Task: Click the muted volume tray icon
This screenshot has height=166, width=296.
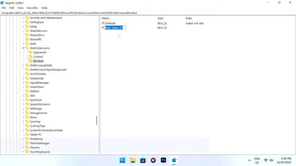Action: pyautogui.click(x=271, y=160)
